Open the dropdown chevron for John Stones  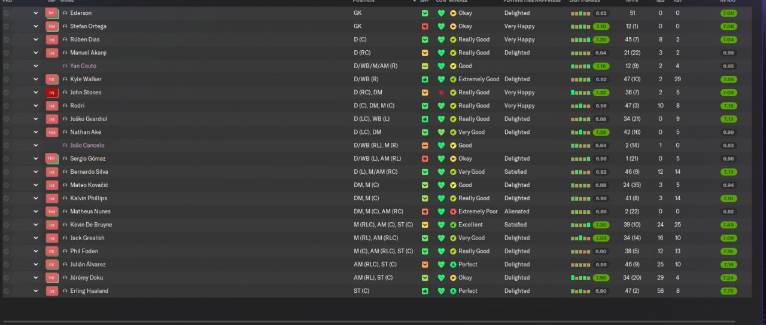click(x=35, y=93)
